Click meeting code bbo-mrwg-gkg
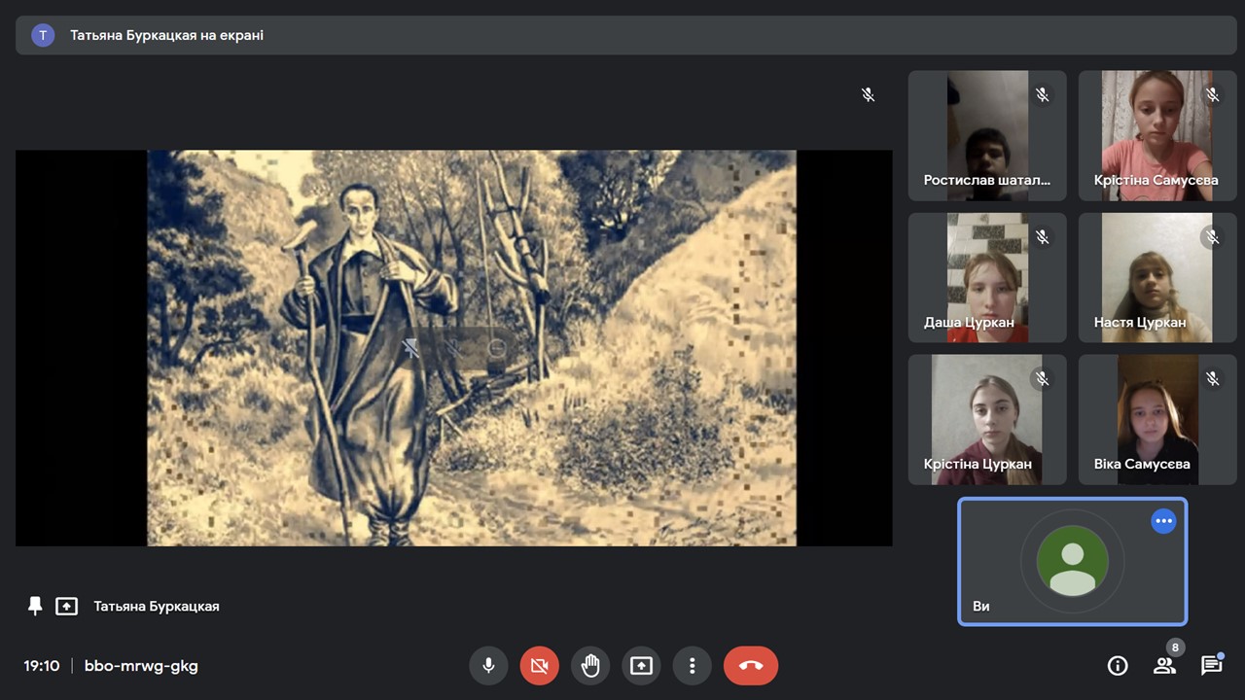This screenshot has width=1245, height=700. point(141,666)
